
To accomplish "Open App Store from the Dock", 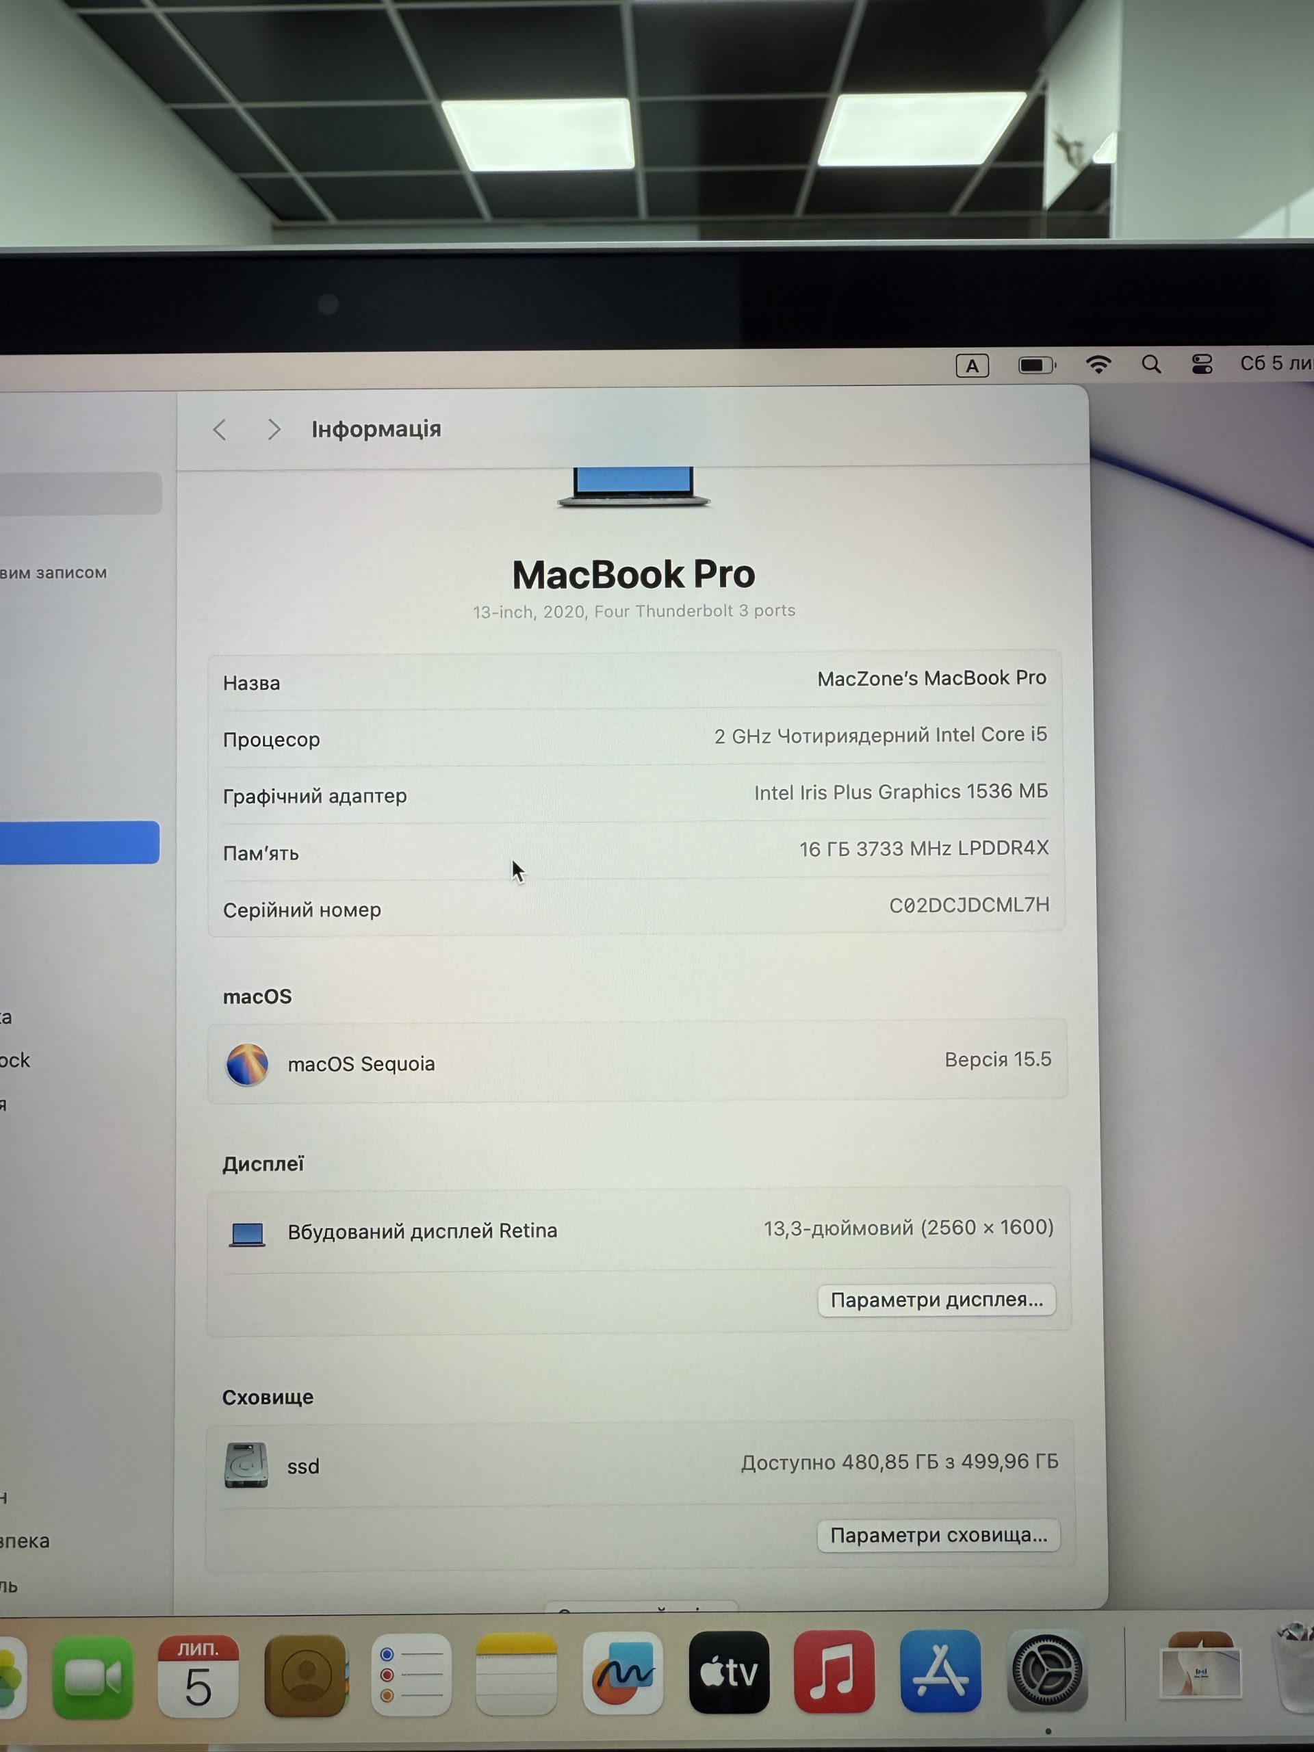I will [940, 1671].
